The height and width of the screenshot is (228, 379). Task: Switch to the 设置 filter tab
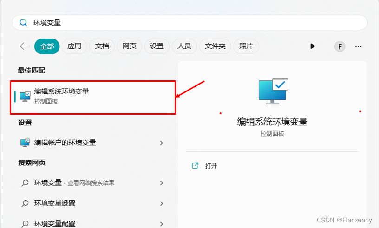click(157, 46)
